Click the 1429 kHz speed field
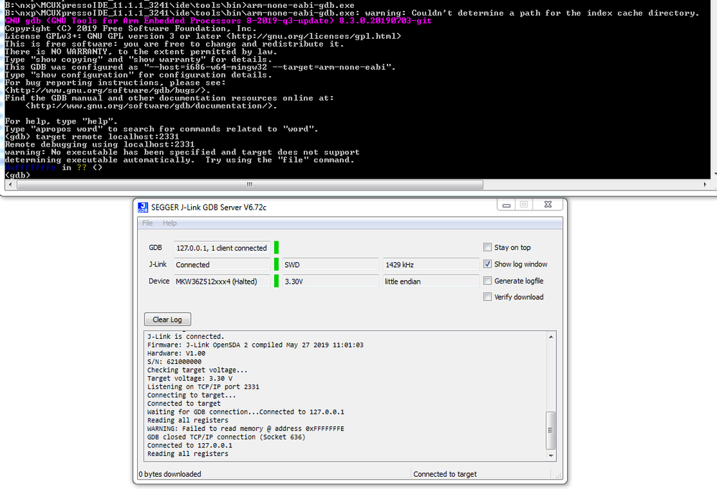The image size is (717, 489). coord(431,264)
